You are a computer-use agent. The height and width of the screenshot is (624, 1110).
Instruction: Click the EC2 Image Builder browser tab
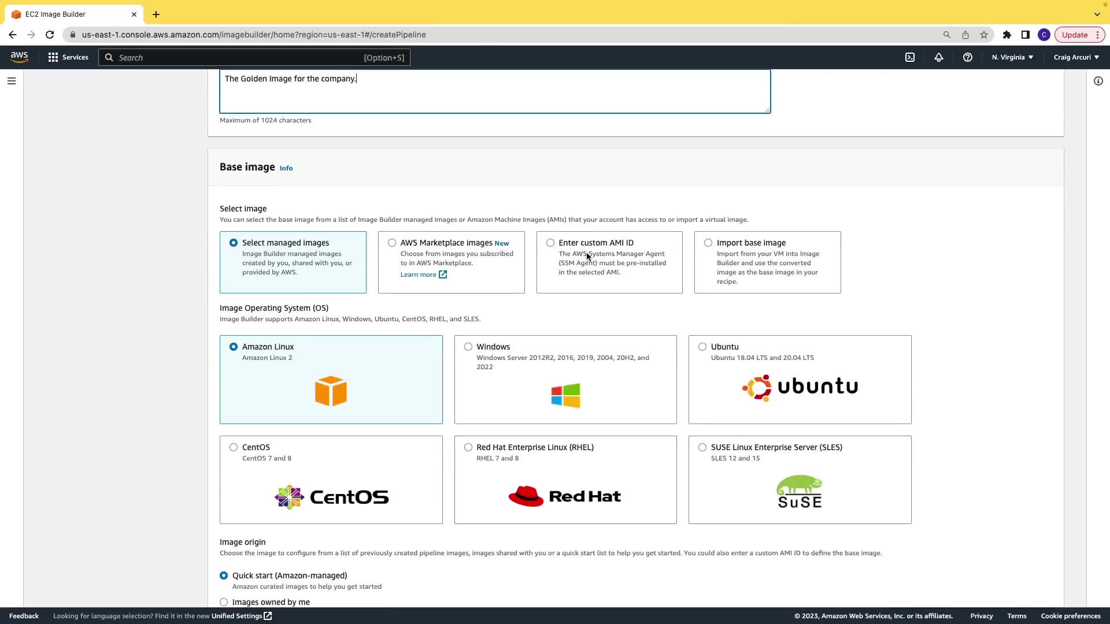coord(55,14)
